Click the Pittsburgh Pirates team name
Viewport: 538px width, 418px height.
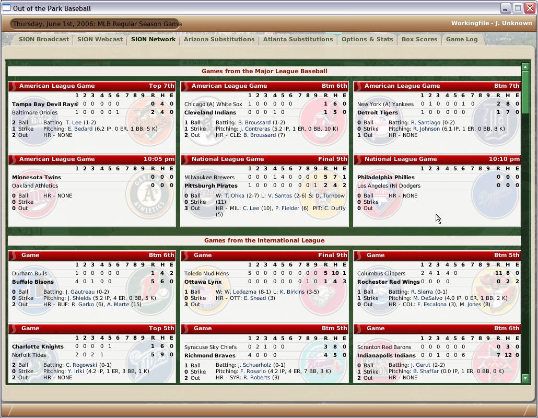[x=210, y=185]
